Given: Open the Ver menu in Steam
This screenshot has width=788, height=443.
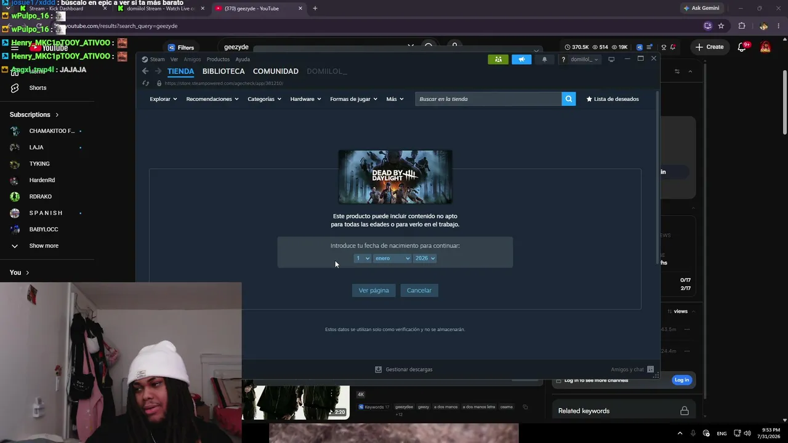Looking at the screenshot, I should pos(174,60).
